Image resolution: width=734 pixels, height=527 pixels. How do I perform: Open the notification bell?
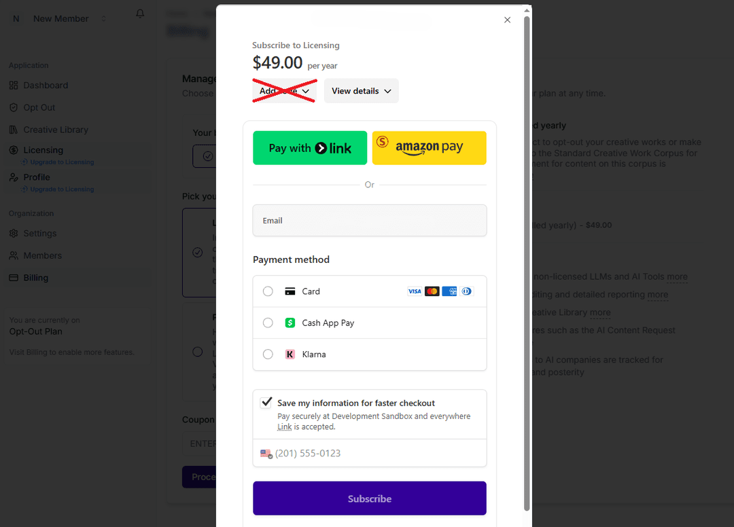[139, 13]
